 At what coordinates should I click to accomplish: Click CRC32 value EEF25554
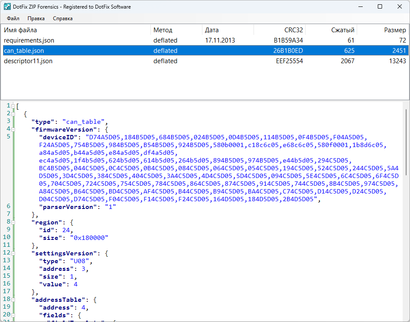pos(290,61)
